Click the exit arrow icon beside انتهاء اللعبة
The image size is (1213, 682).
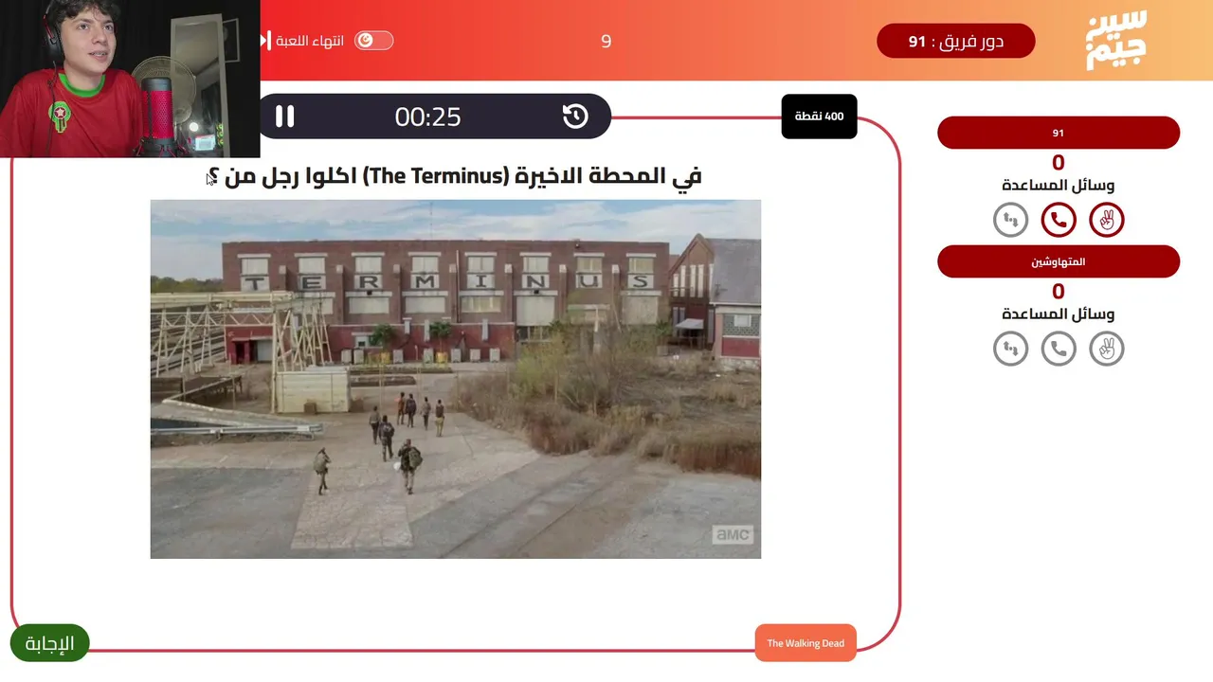(265, 41)
